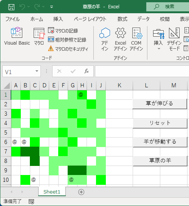Click the 羊が移動する button
Viewport: 189px width, 206px height.
160,142
